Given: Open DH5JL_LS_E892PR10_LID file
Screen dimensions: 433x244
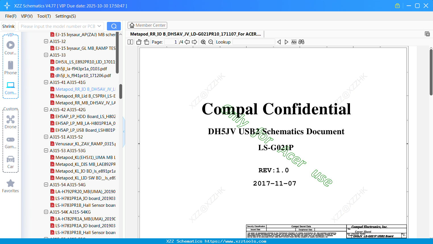Looking at the screenshot, I should point(83,62).
